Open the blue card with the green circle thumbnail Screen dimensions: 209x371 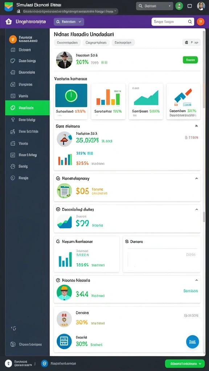(71, 101)
